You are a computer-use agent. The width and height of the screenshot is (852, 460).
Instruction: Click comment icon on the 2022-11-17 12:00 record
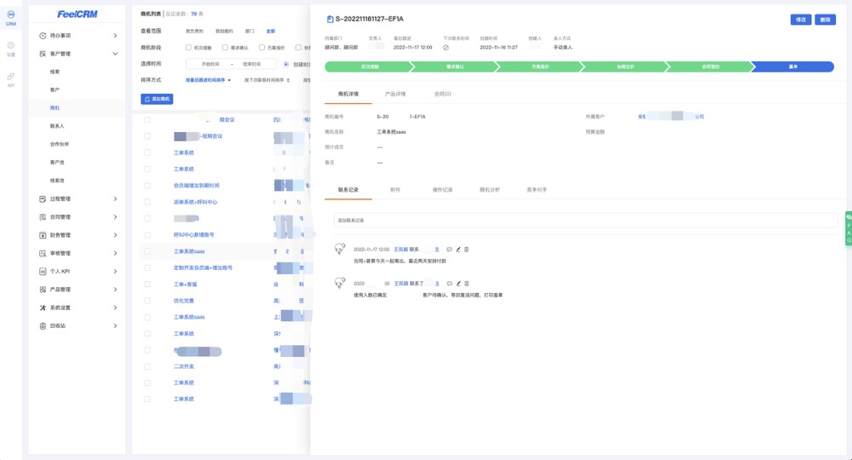pos(449,250)
